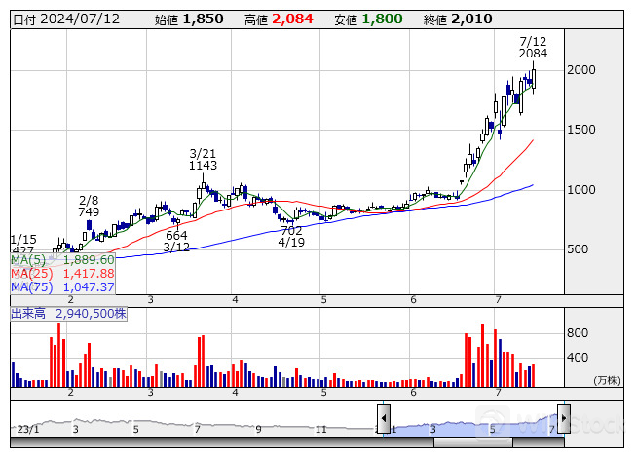Image resolution: width=636 pixels, height=458 pixels.
Task: Click the MA(5) legend entry
Action: 63,260
